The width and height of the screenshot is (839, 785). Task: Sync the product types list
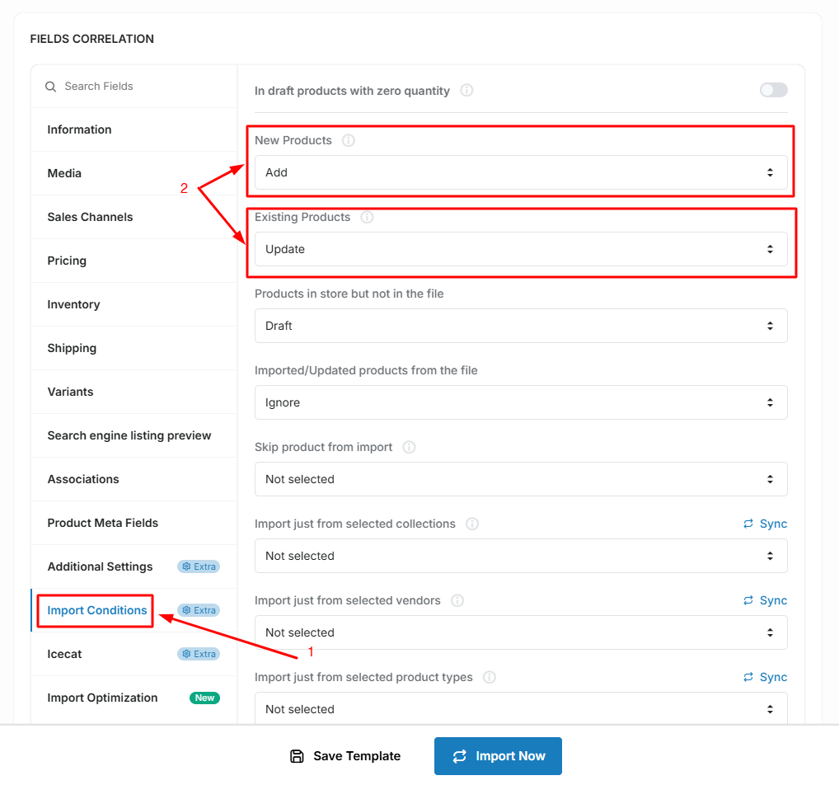(765, 677)
